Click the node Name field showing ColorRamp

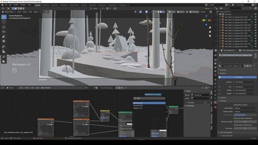click(x=200, y=95)
